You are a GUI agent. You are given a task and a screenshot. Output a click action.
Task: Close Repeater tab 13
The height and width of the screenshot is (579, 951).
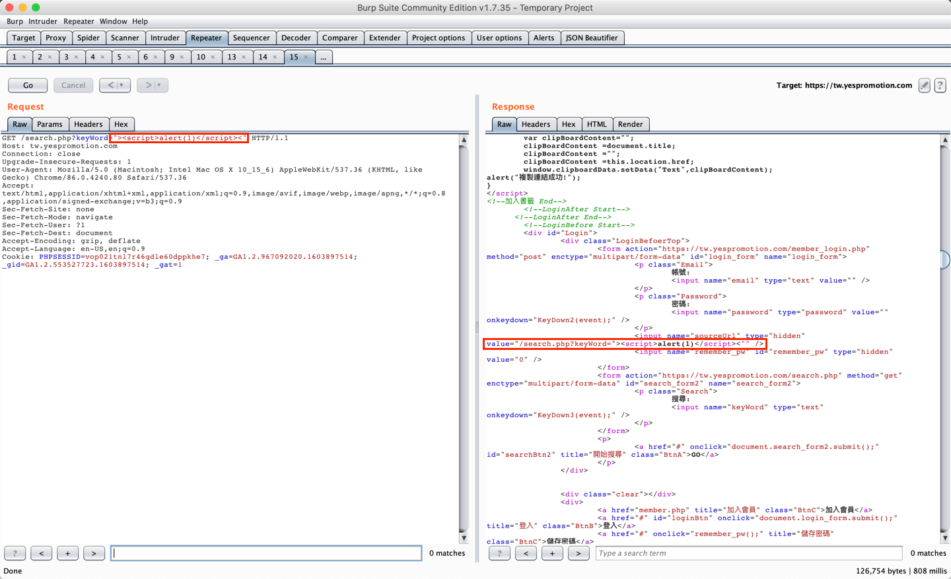tap(244, 57)
